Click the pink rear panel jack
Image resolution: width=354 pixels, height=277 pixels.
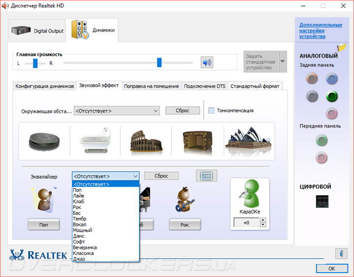tap(332, 114)
